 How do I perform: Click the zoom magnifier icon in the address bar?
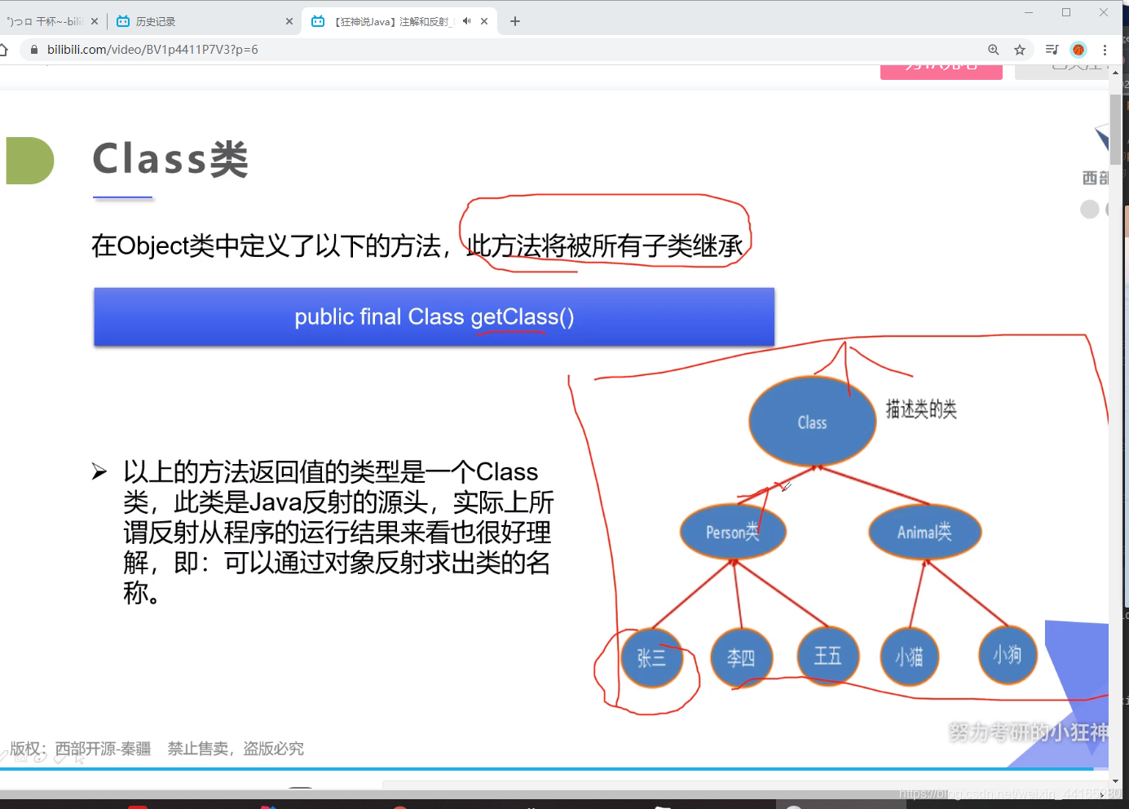(x=993, y=50)
